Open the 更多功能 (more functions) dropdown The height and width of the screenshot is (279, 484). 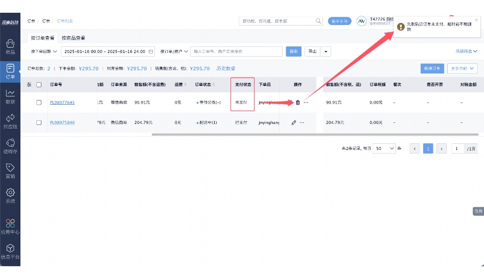pos(460,68)
